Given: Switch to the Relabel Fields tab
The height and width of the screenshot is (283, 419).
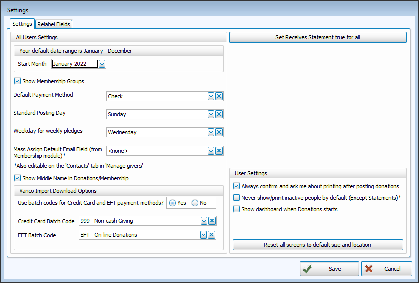Looking at the screenshot, I should point(54,24).
